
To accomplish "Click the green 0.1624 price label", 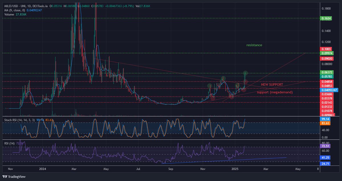I will coord(325,18).
